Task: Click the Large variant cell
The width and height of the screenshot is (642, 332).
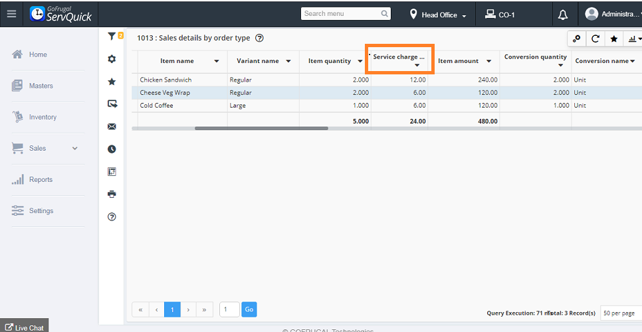Action: click(x=263, y=106)
